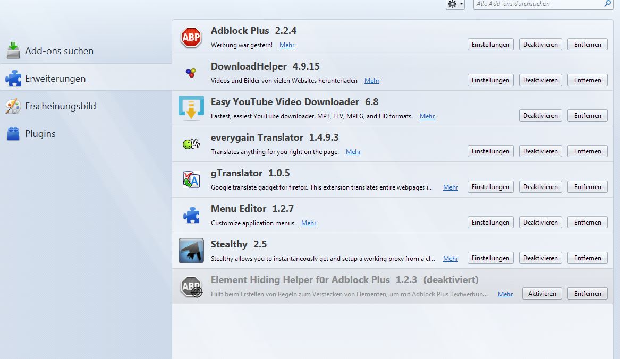
Task: Click Deaktivieren for Menu Editor
Action: coord(540,222)
